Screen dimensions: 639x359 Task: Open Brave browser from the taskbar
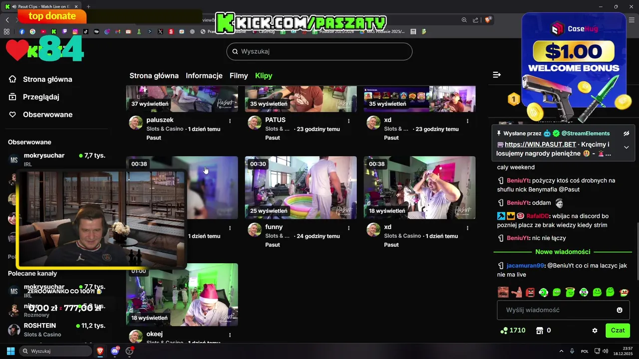point(100,351)
